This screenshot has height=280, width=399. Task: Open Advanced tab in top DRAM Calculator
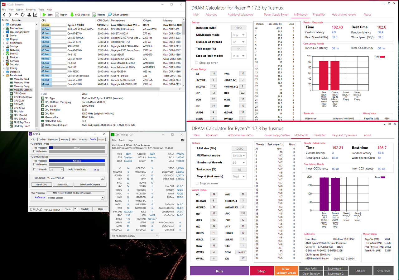[211, 15]
